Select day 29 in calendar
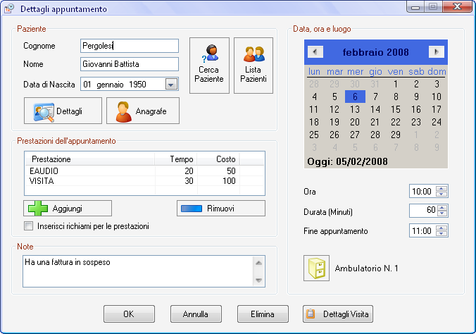The width and height of the screenshot is (476, 334). (x=396, y=135)
